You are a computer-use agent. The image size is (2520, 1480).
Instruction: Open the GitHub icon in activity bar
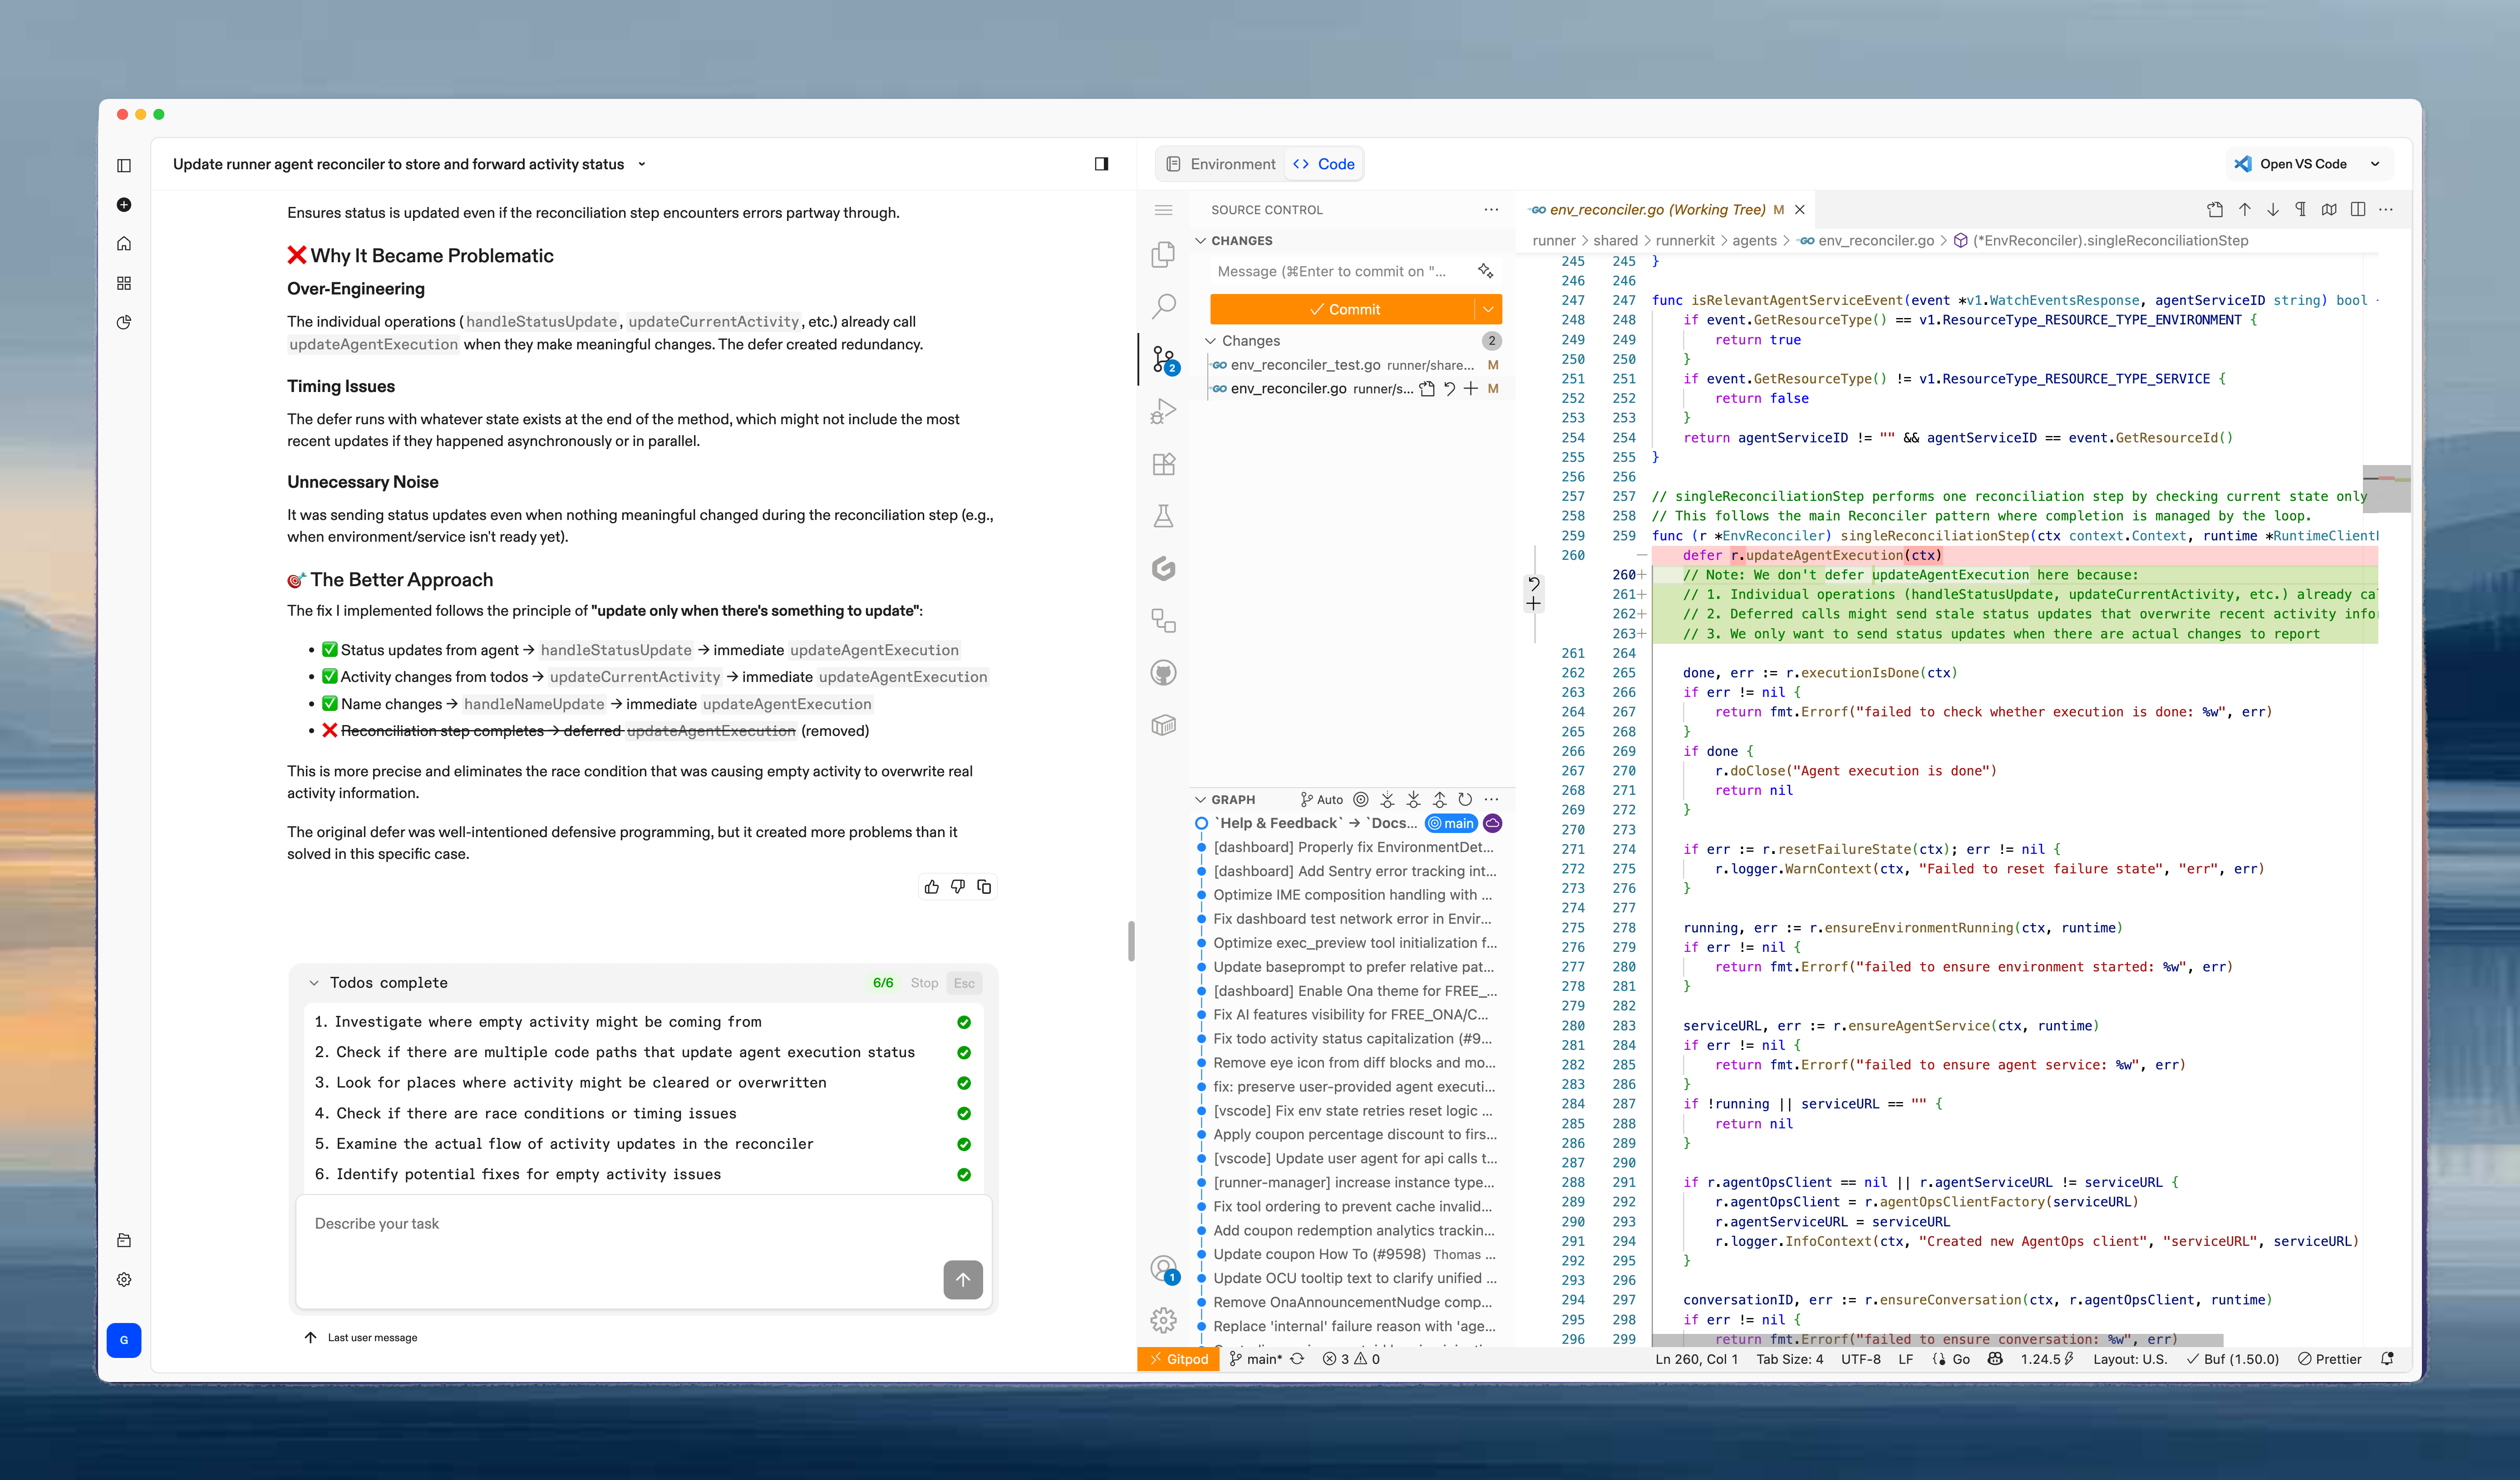1163,672
